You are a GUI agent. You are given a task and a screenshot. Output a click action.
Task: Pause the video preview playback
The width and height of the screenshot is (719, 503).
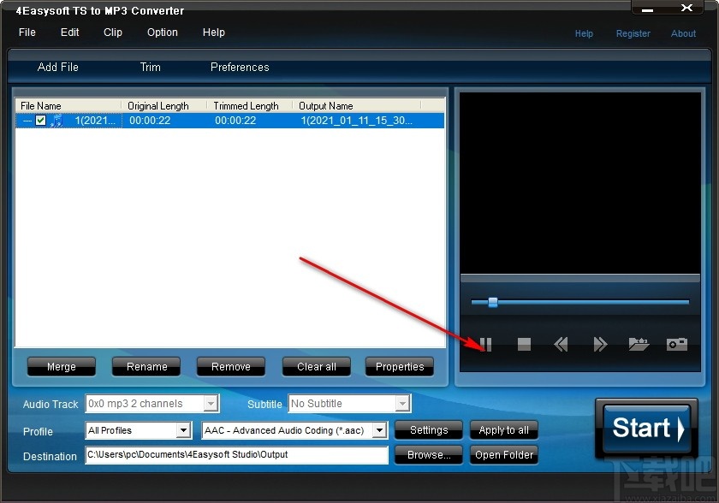tap(485, 344)
